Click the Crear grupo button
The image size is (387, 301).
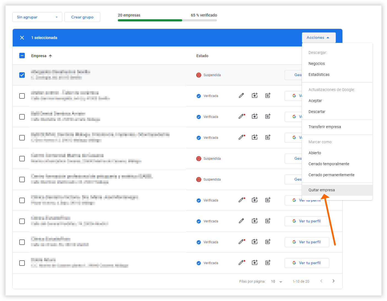point(82,17)
